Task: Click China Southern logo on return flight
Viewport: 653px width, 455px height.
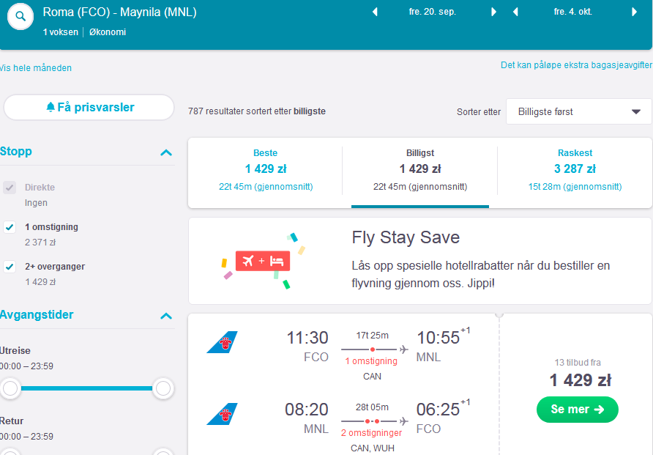Action: tap(222, 414)
